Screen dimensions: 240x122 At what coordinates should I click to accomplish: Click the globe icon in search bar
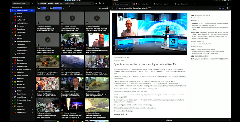(91, 3)
